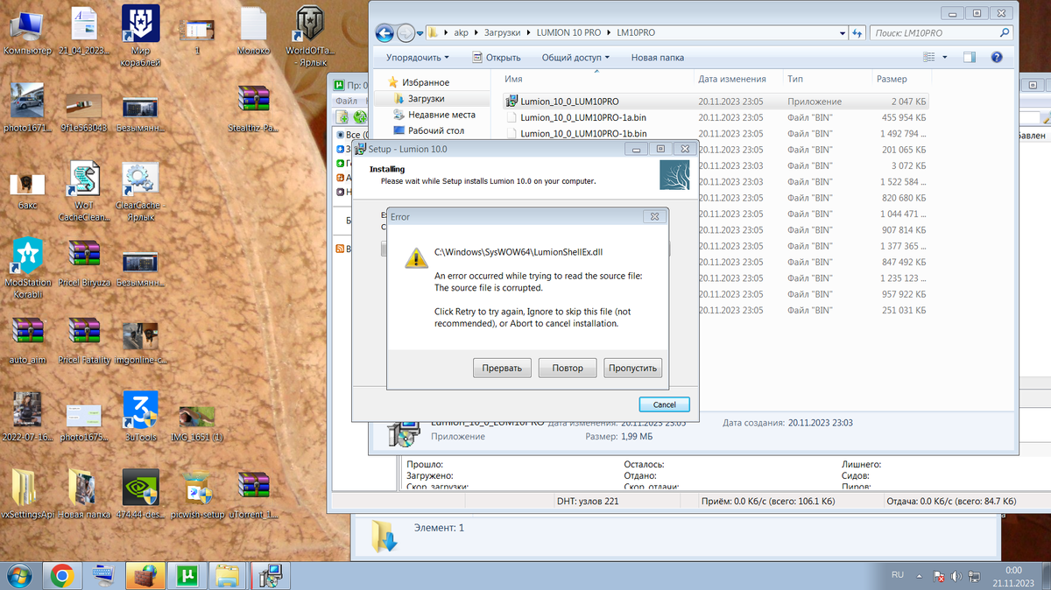Open Мир кораблей desktop shortcut
Viewport: 1051px width, 590px height.
140,31
